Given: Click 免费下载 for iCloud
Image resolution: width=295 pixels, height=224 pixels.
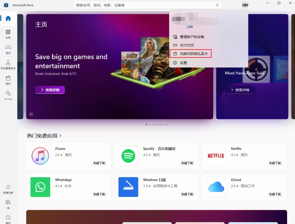Looking at the screenshot, I should (x=275, y=194).
